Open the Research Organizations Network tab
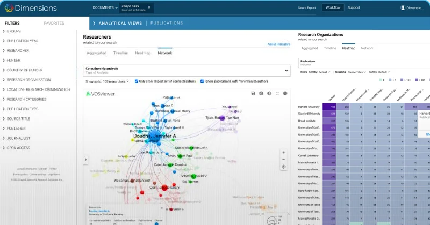Screen dimensions: 430x225 [367, 48]
